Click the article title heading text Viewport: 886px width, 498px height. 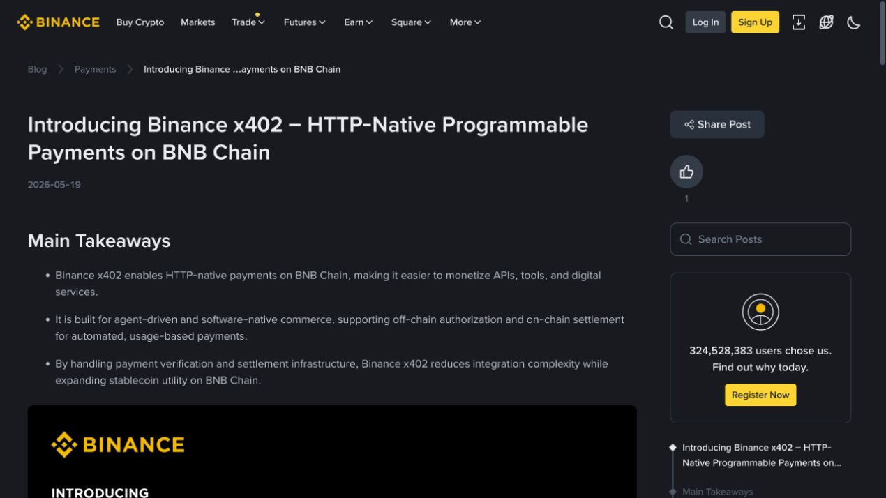tap(308, 138)
